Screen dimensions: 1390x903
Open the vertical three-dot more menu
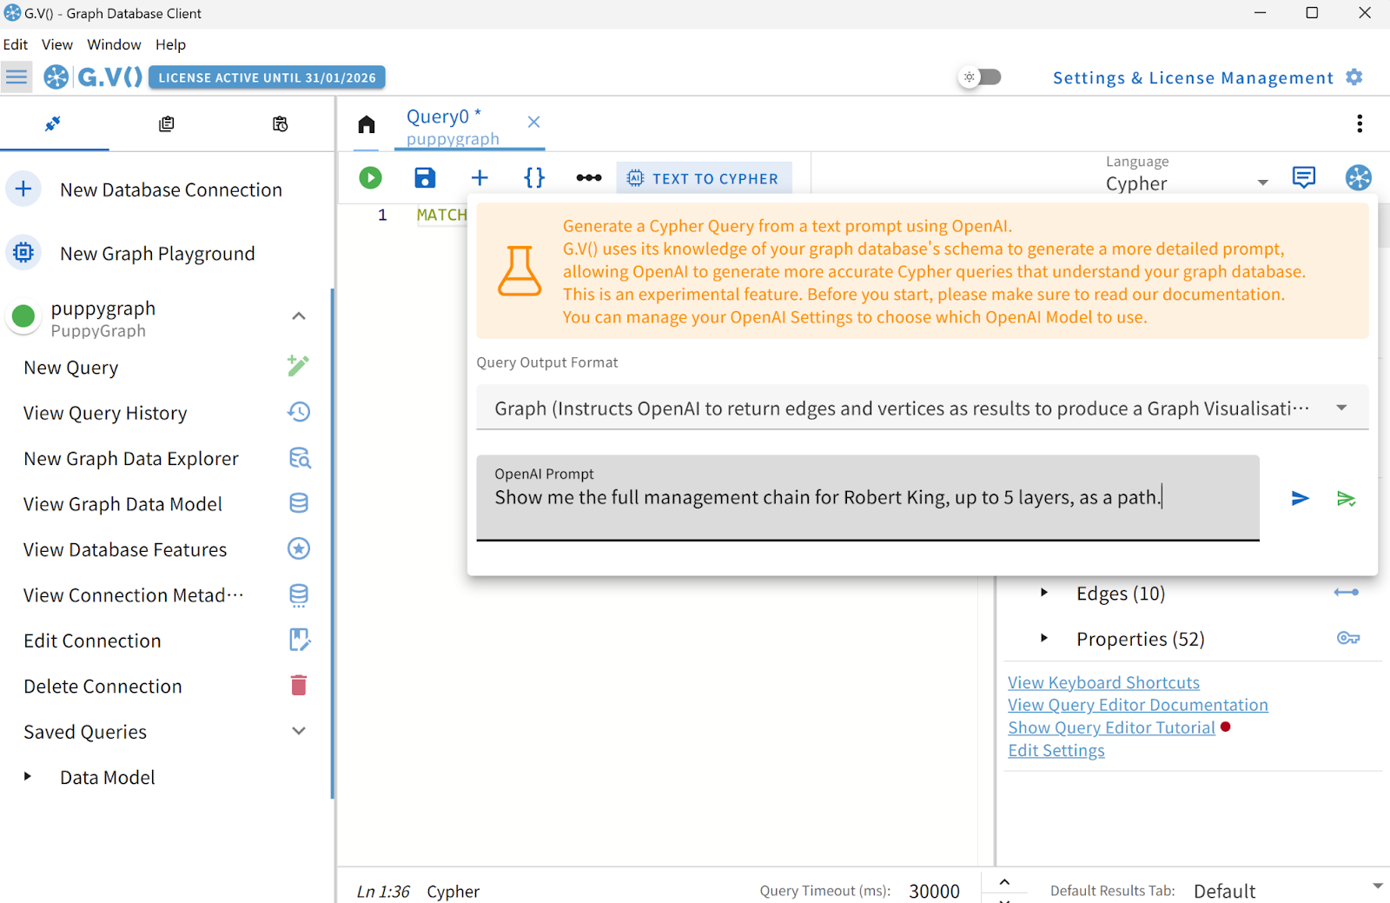[1360, 123]
